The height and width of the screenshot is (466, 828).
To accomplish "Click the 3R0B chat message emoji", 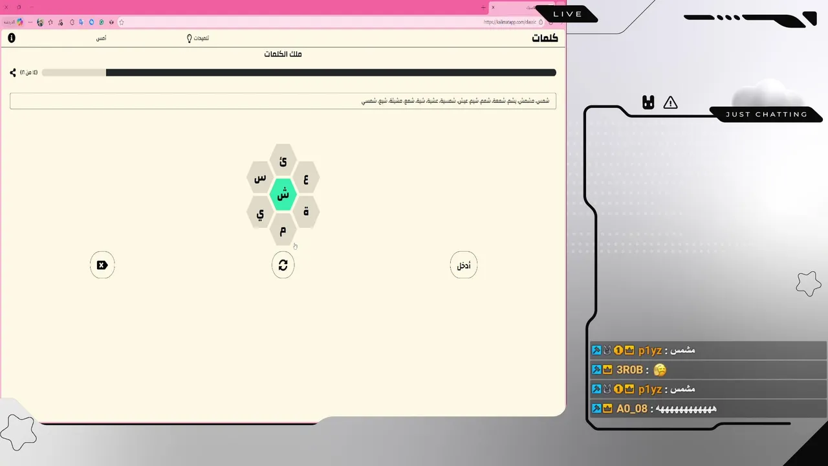I will 660,370.
